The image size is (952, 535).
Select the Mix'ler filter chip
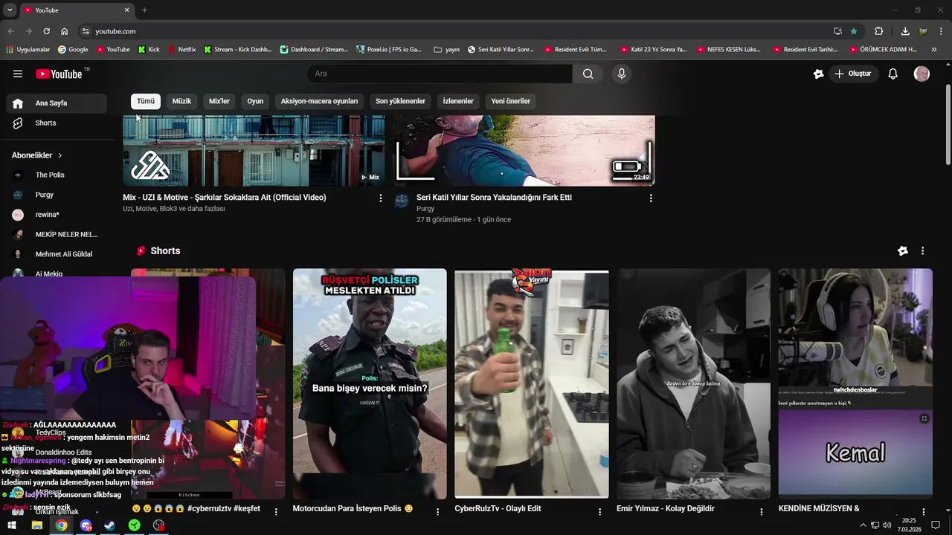point(219,101)
